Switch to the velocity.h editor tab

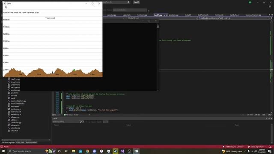[127, 15]
